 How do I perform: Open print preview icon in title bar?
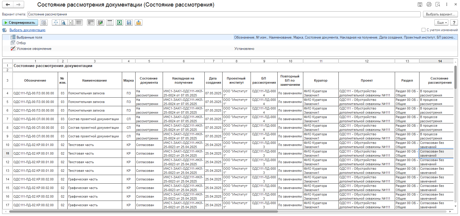438,5
